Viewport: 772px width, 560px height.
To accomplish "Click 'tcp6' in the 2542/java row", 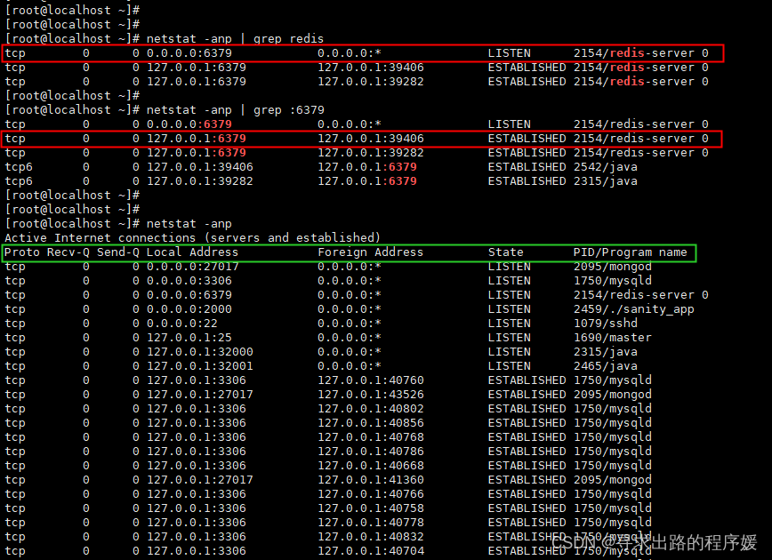I will 19,168.
